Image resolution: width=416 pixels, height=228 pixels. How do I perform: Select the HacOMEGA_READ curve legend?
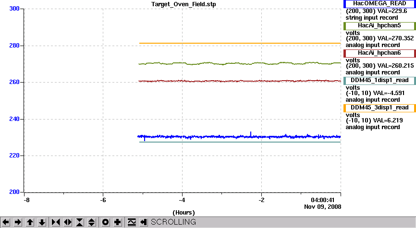point(379,4)
